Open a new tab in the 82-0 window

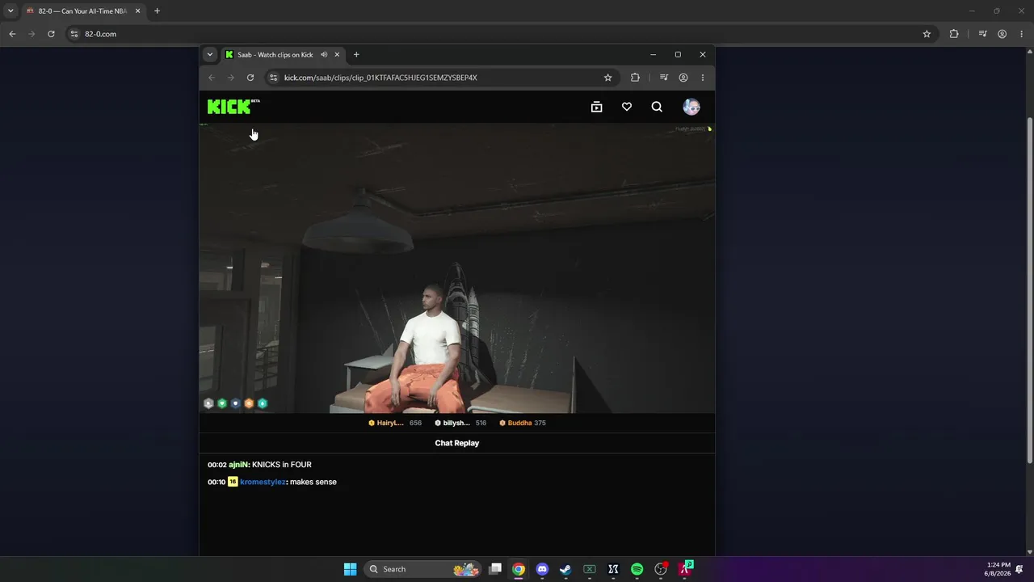point(157,11)
